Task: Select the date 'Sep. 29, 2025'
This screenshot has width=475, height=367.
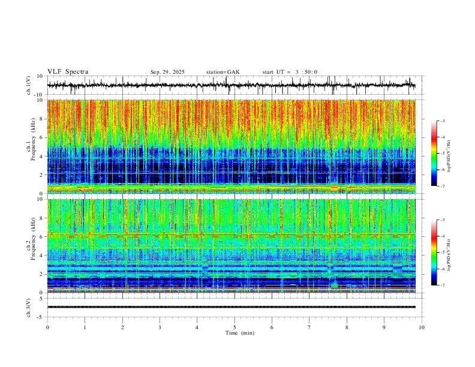Action: [167, 72]
